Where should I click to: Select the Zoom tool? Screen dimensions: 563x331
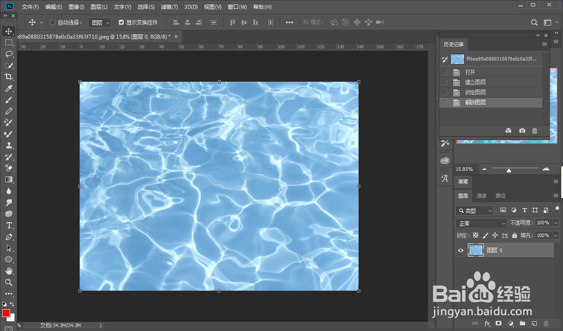point(9,282)
